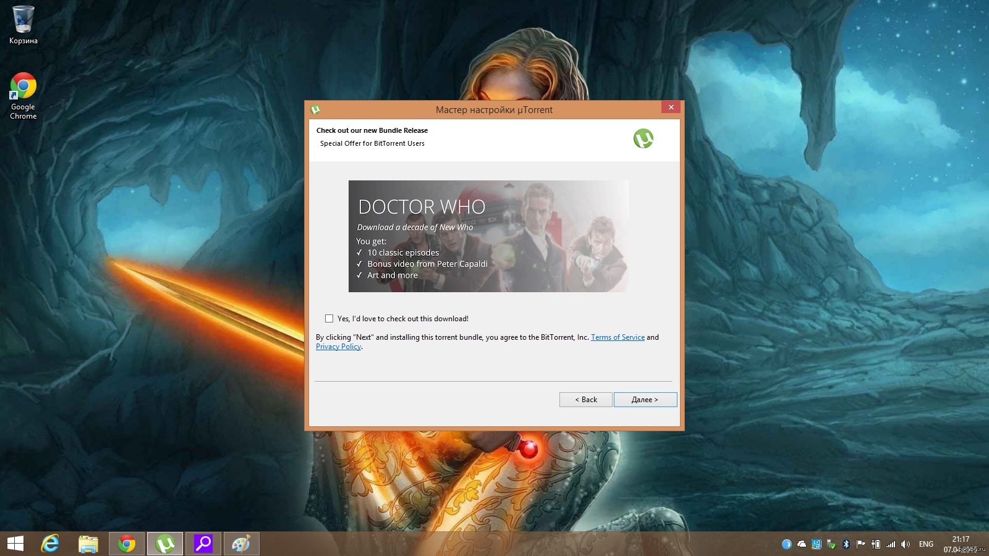Click the 'Special Offer for BitTorrent Users' text

372,143
